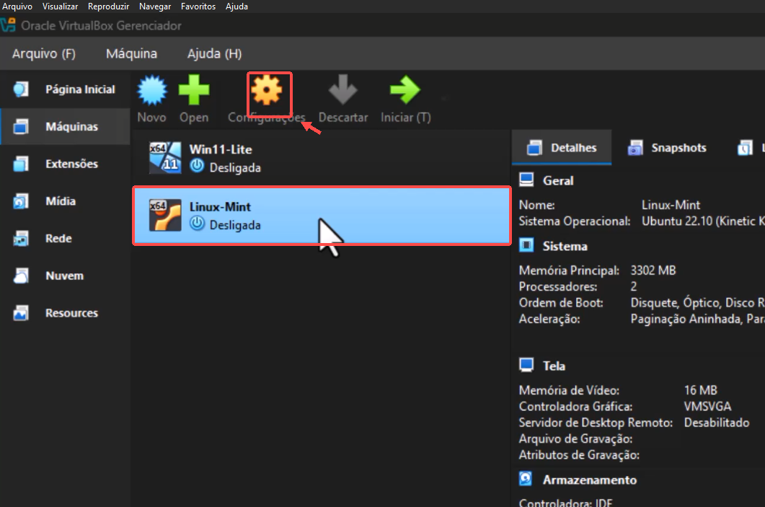Click the Extensões sidebar icon
The image size is (765, 507).
(x=20, y=164)
